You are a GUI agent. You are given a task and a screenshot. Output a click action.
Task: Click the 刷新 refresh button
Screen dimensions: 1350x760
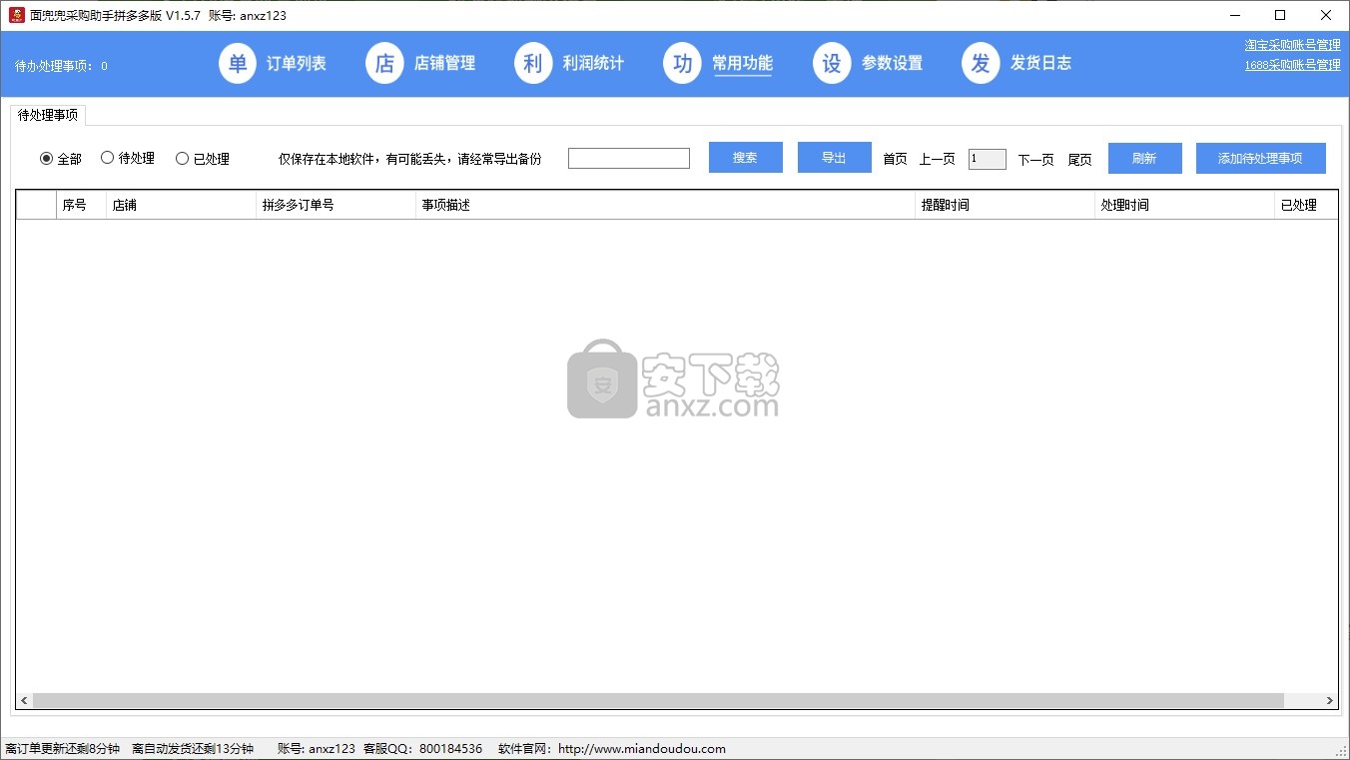[1145, 158]
